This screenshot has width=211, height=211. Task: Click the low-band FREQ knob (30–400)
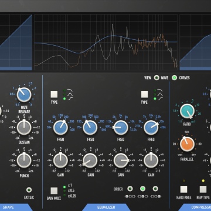point(60,128)
